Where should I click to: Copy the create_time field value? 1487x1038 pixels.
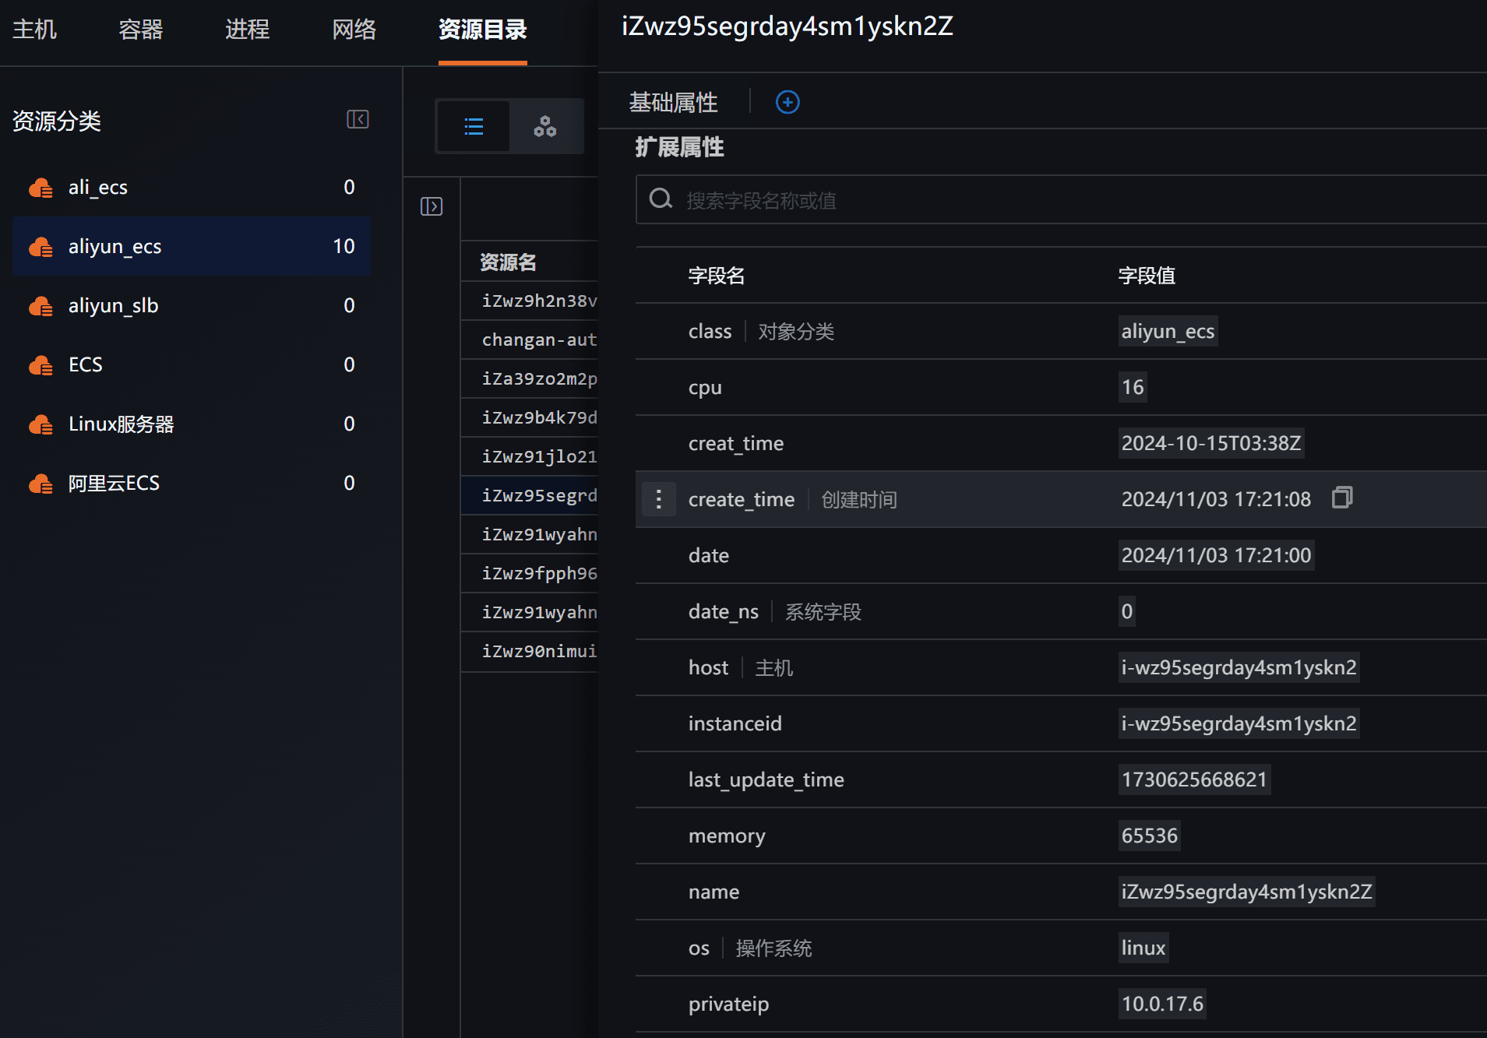point(1341,498)
